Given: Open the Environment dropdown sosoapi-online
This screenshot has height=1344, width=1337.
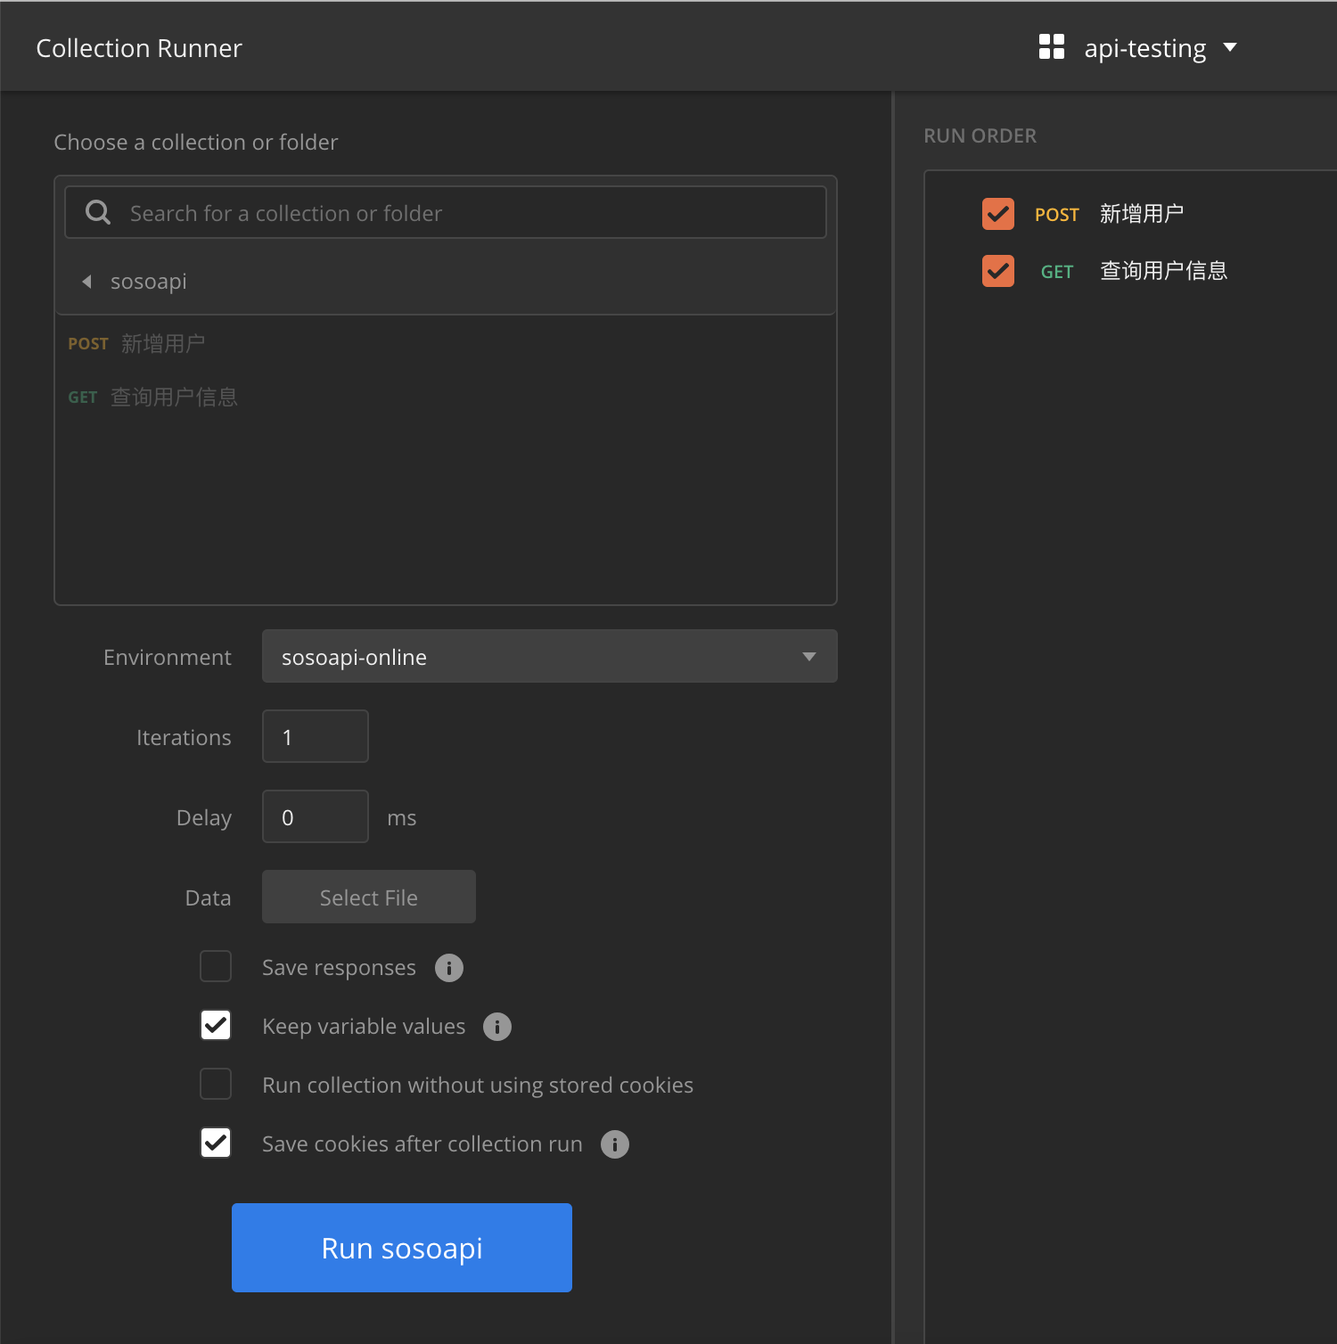Looking at the screenshot, I should click(550, 656).
